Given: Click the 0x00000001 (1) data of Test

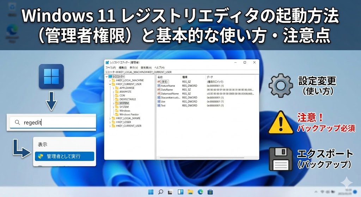Looking at the screenshot, I should coord(215,105).
